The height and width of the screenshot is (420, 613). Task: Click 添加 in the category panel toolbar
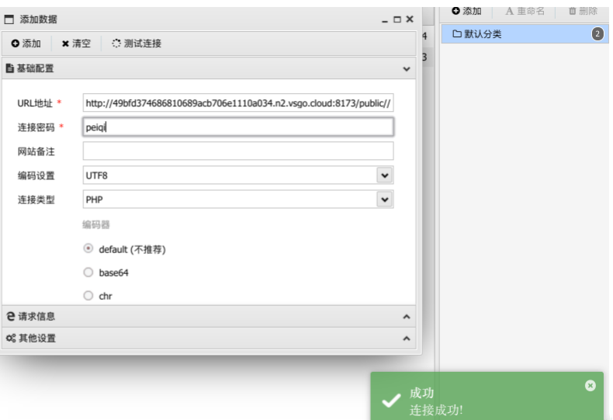point(466,11)
